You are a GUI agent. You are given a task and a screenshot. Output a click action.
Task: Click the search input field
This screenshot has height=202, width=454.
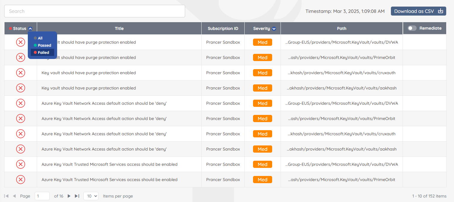coord(95,11)
